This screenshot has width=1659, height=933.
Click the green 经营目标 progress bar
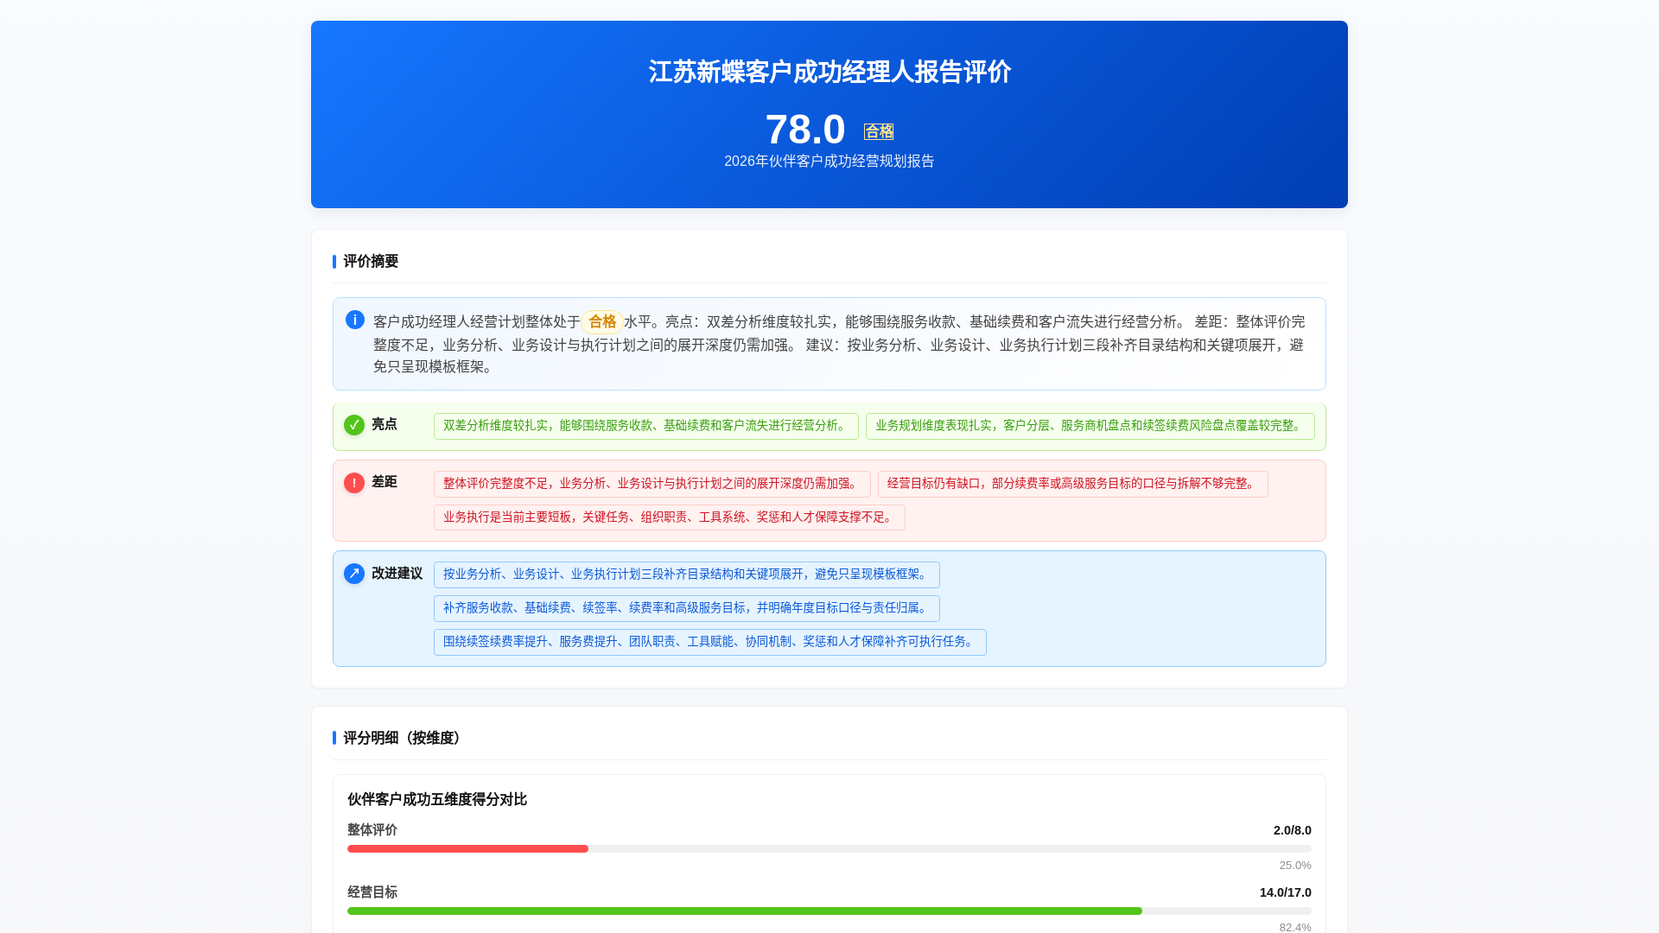745,911
